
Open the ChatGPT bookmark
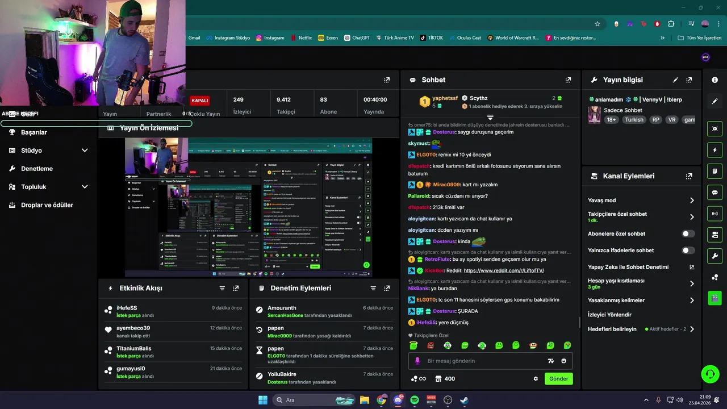357,38
